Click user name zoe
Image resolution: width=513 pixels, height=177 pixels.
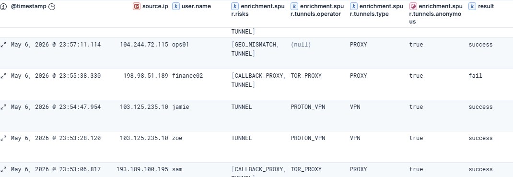(177, 138)
